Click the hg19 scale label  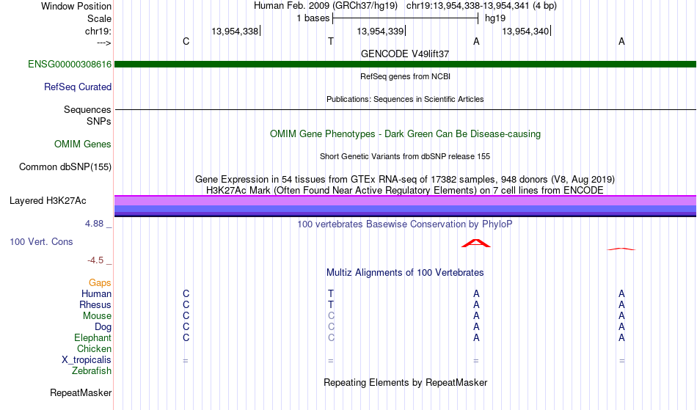495,18
